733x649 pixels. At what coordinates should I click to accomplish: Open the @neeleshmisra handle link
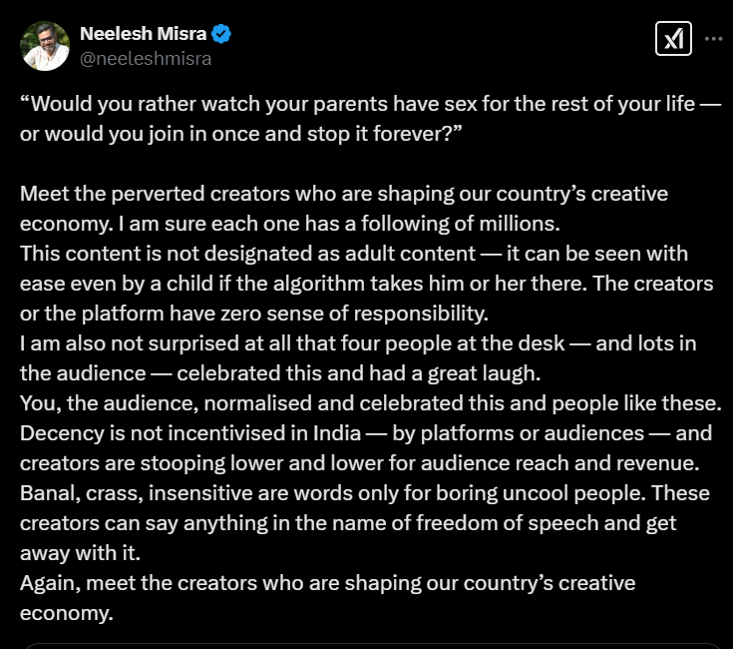point(146,59)
